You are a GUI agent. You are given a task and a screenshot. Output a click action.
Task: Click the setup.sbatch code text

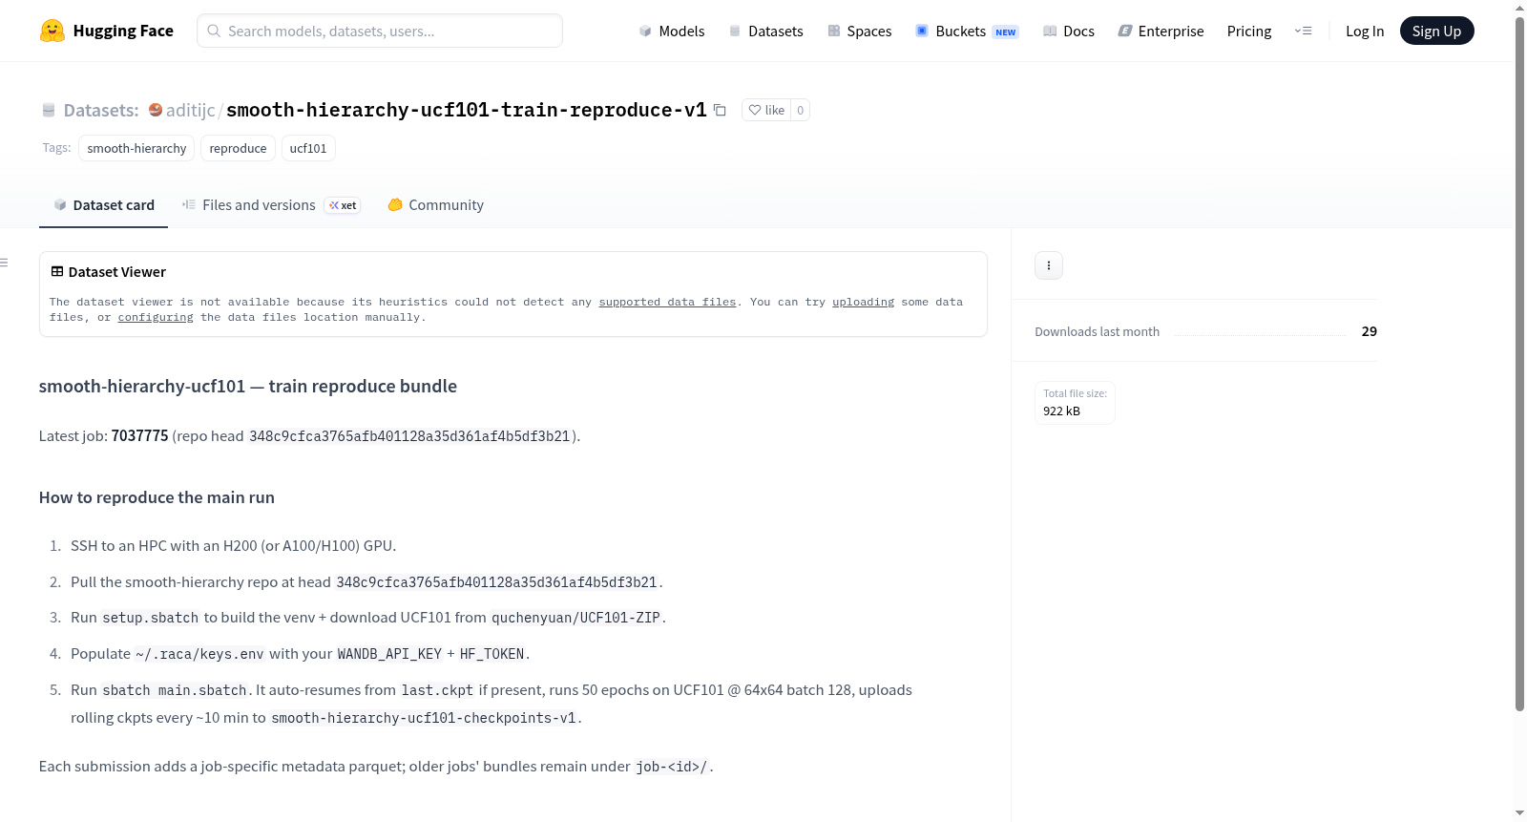coord(151,618)
